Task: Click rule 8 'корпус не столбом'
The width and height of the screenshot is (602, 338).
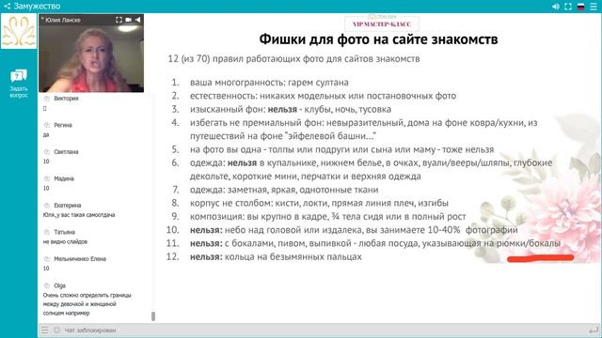Action: (x=319, y=203)
